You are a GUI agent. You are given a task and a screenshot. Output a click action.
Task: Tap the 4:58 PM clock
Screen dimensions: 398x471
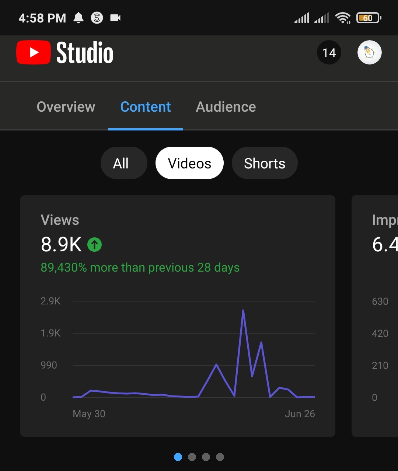[x=42, y=18]
